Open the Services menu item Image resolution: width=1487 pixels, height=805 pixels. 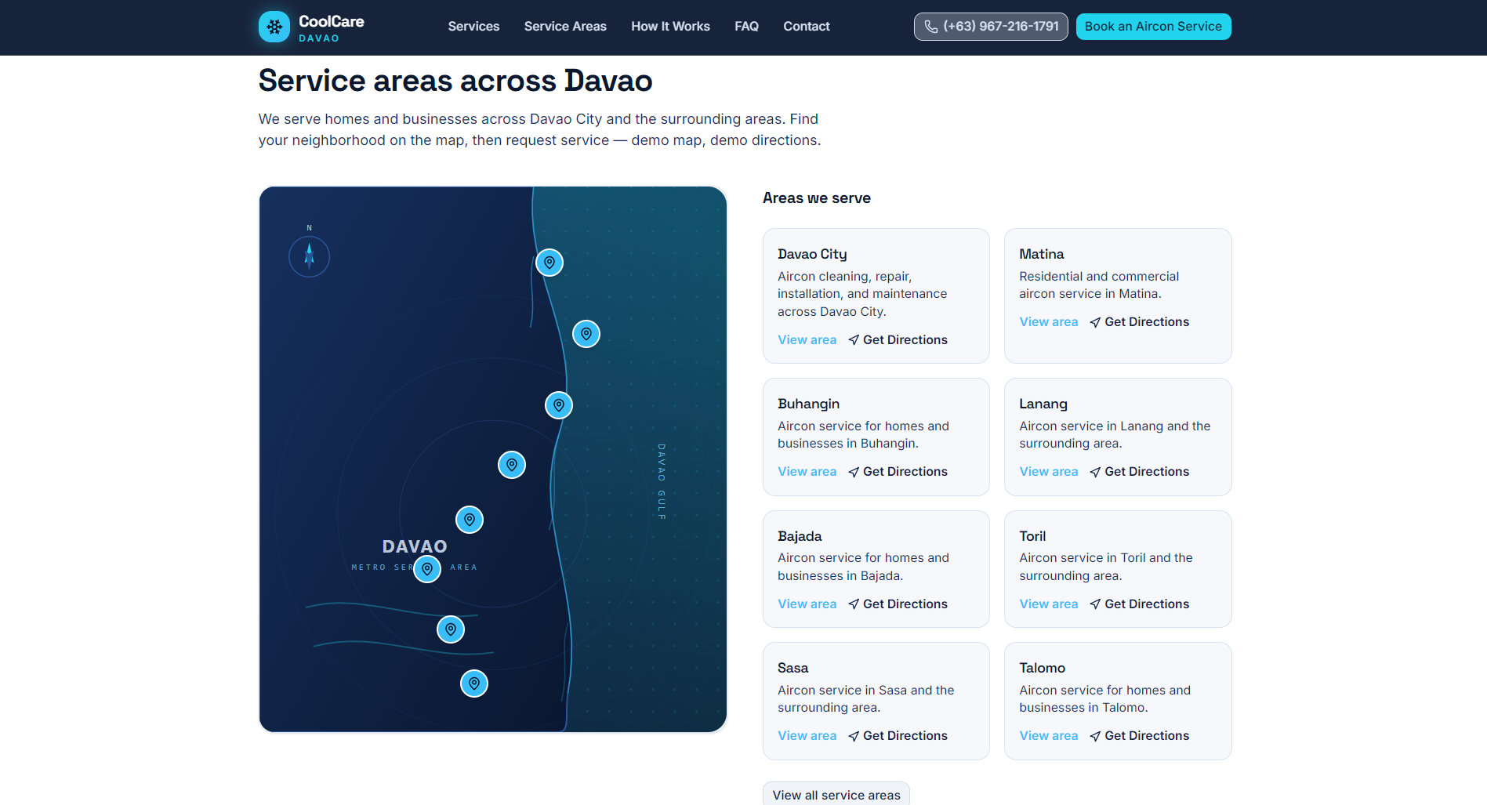[x=473, y=27]
